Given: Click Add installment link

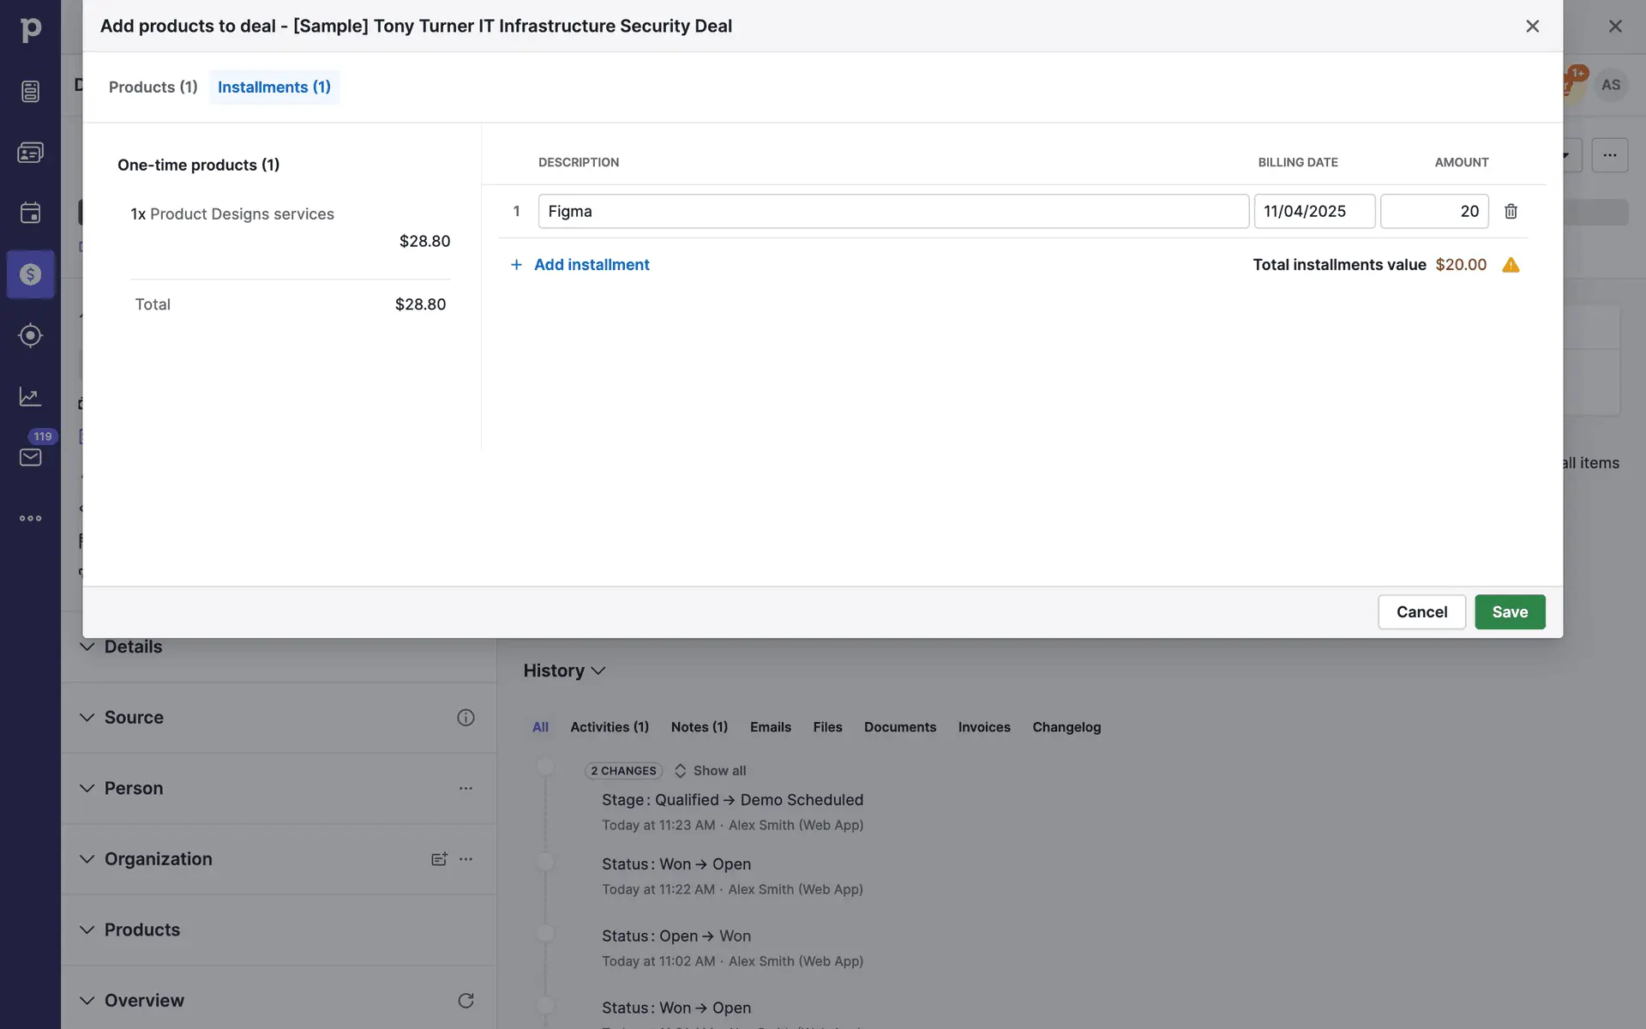Looking at the screenshot, I should (591, 265).
